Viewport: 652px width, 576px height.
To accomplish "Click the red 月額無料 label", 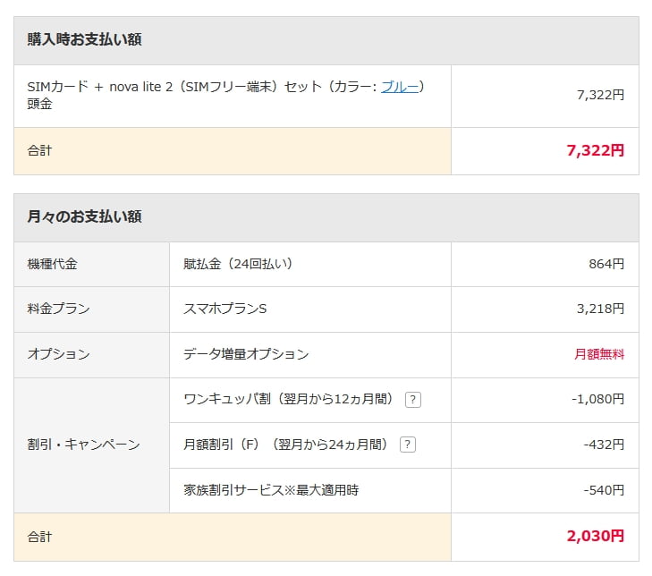I will (x=599, y=354).
